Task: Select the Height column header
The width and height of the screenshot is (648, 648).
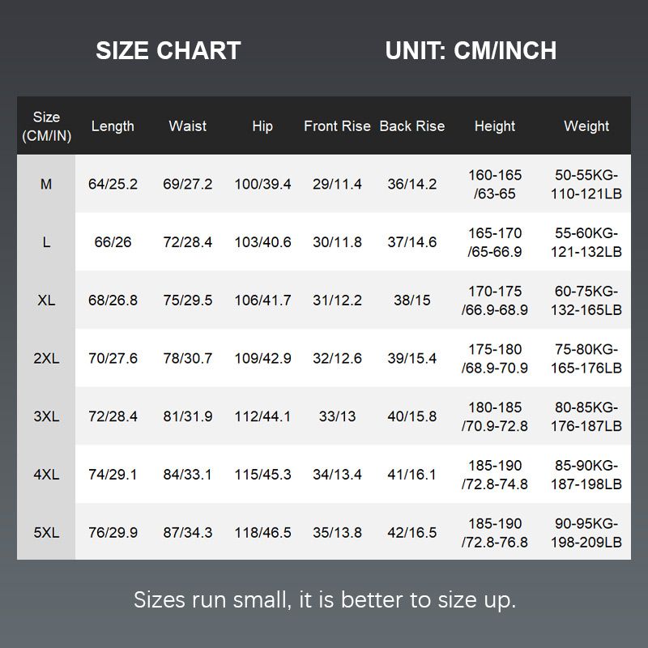Action: pos(495,126)
